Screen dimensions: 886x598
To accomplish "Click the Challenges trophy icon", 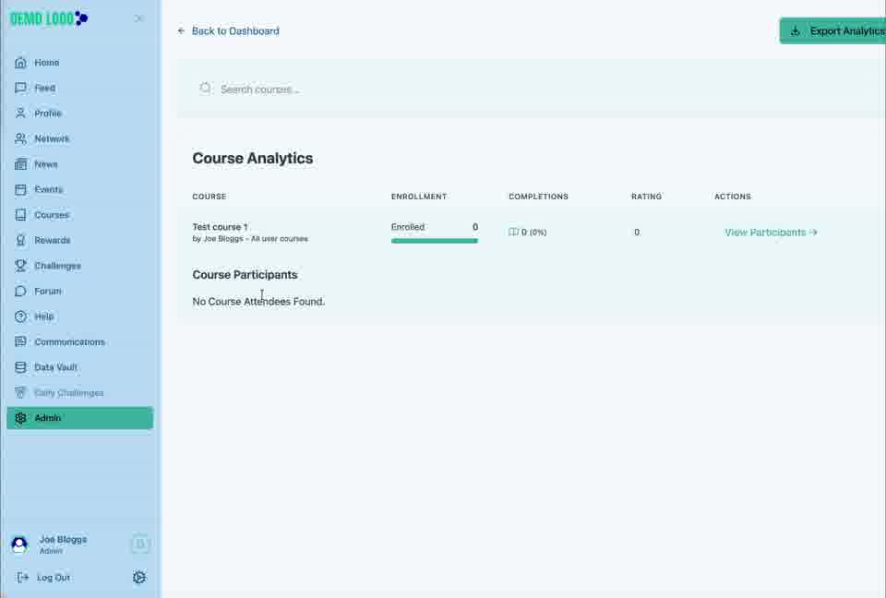I will point(20,266).
